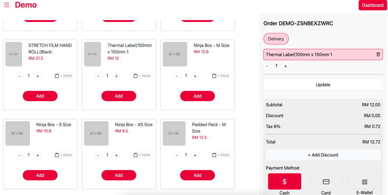Open the hamburger menu icon

[x=7, y=5]
